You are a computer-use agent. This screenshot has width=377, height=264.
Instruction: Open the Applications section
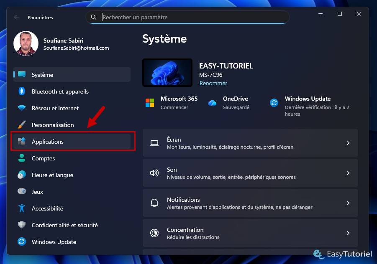point(72,141)
